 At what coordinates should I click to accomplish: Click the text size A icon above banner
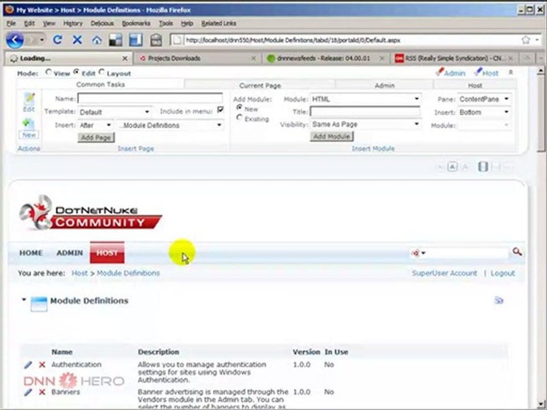pyautogui.click(x=452, y=167)
